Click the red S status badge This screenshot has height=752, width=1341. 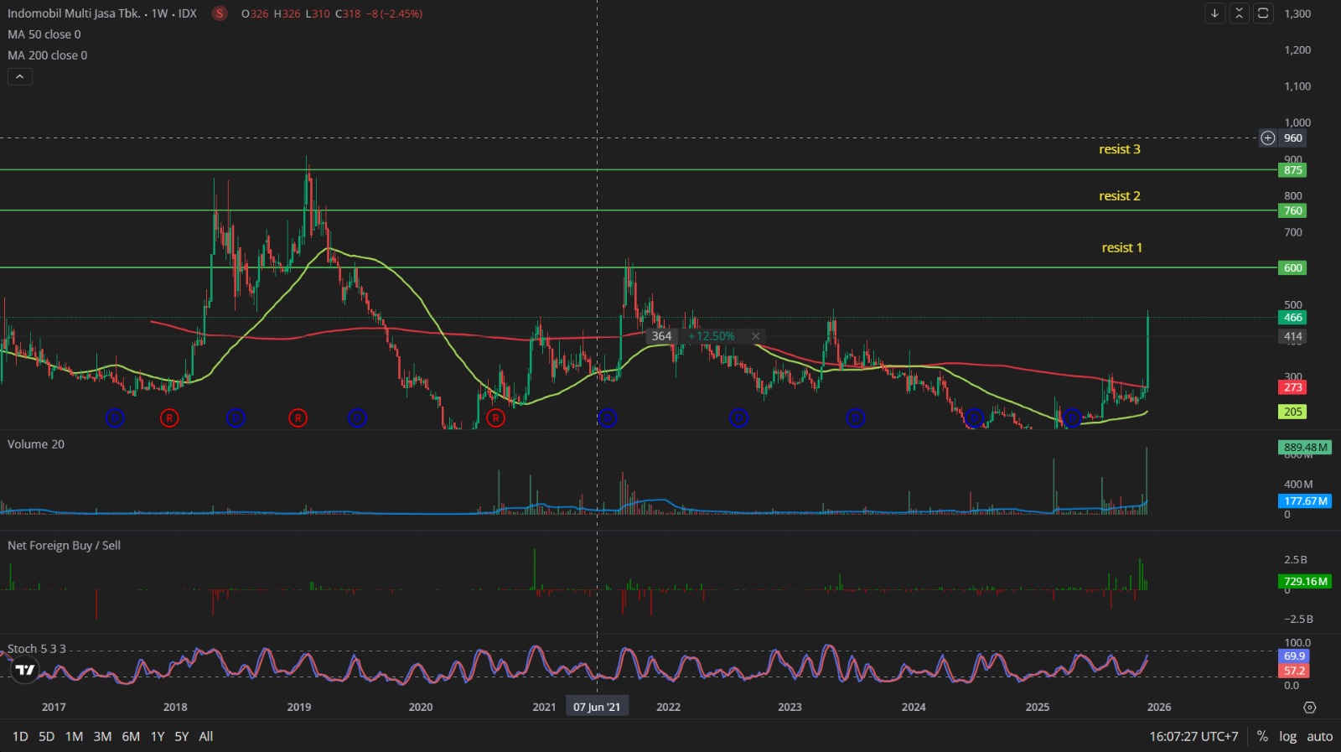point(220,13)
